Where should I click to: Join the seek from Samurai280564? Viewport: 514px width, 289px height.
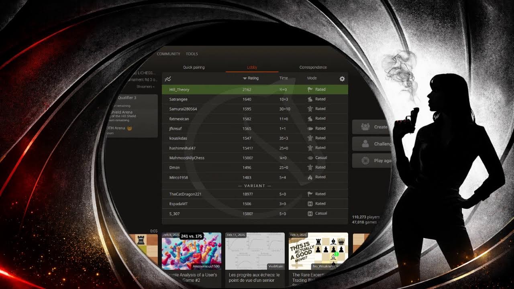(x=255, y=109)
